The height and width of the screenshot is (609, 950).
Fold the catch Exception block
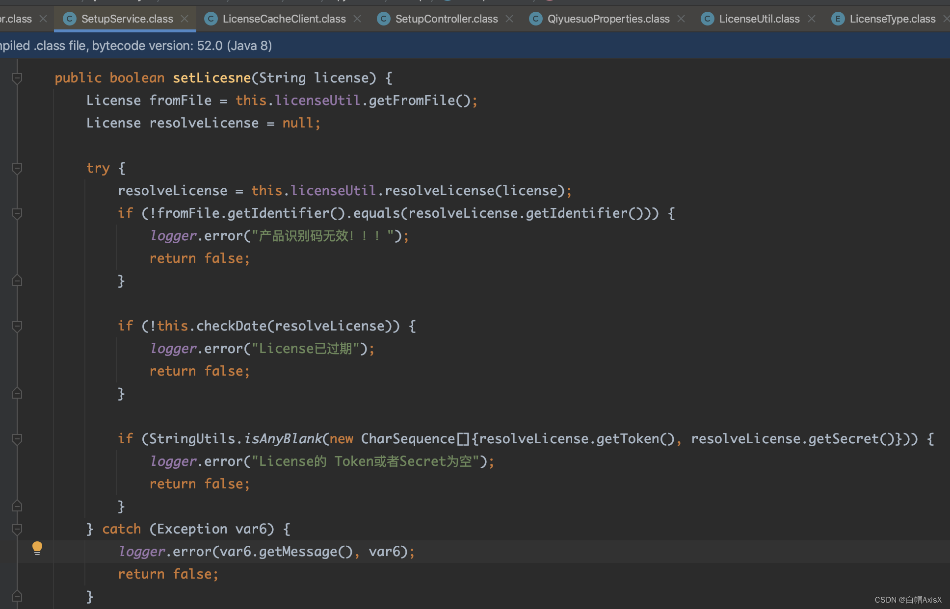point(17,529)
